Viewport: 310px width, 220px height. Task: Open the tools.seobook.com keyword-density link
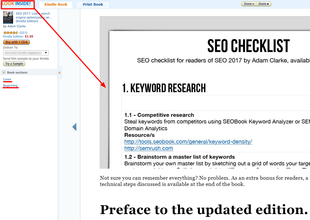click(188, 142)
